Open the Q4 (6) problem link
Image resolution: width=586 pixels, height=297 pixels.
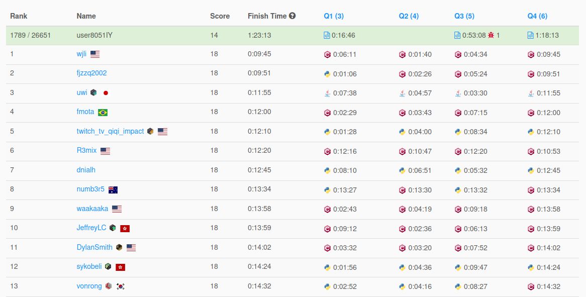(x=537, y=16)
